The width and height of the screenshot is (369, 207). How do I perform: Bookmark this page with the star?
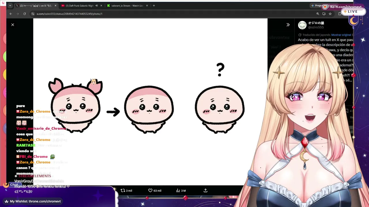click(x=330, y=14)
